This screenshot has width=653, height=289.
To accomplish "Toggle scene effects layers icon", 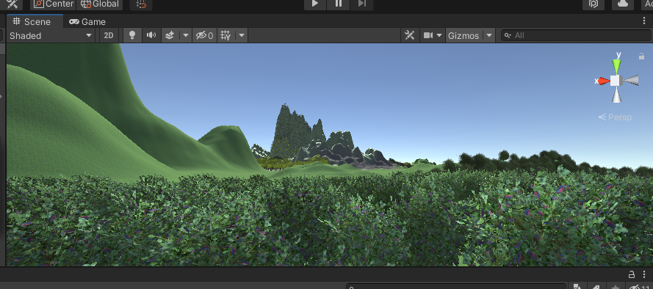I will click(x=170, y=35).
